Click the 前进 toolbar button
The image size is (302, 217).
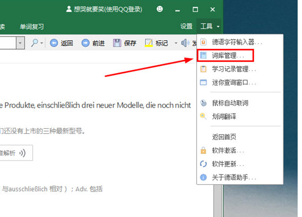[93, 43]
